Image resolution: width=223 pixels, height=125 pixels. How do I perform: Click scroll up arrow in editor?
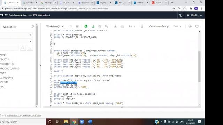point(199,31)
